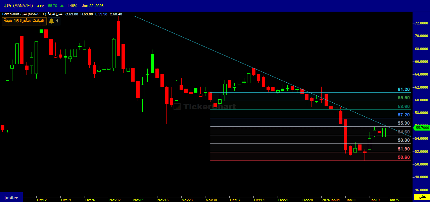Click the green 55.7000 current price tag
430x202 pixels.
[422, 128]
